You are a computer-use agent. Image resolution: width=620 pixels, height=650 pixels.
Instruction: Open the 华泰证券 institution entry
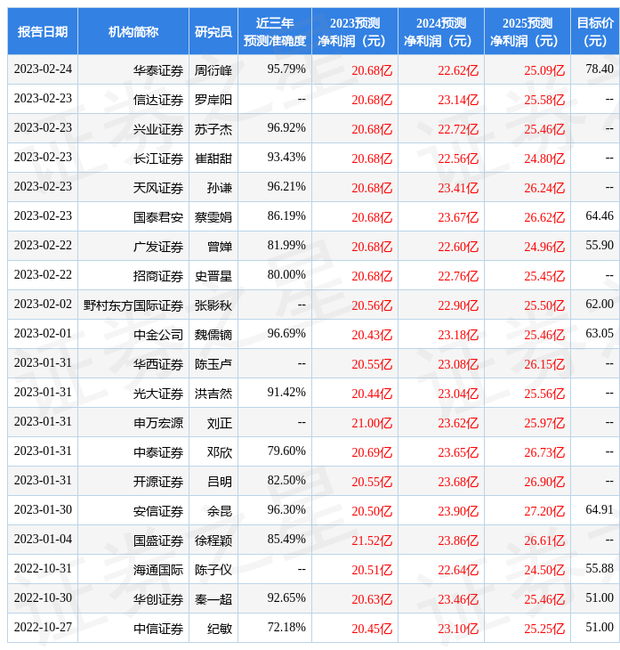158,70
